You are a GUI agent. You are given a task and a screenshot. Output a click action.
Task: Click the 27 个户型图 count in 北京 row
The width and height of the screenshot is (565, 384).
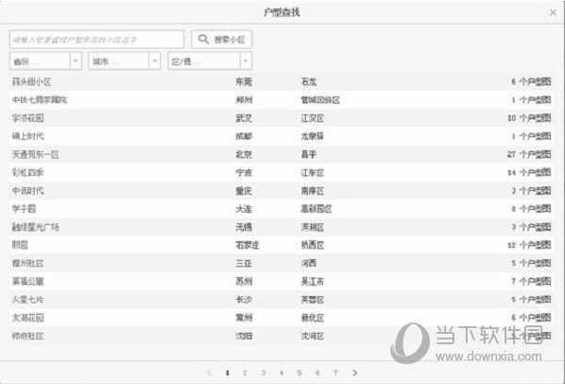(x=529, y=154)
